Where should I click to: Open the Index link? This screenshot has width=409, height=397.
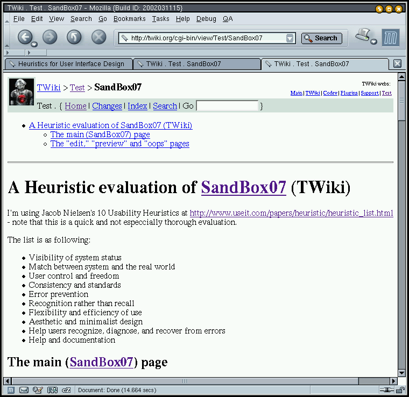tap(137, 106)
